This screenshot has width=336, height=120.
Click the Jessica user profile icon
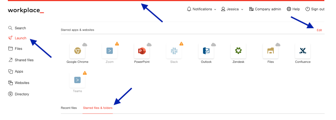pyautogui.click(x=223, y=9)
